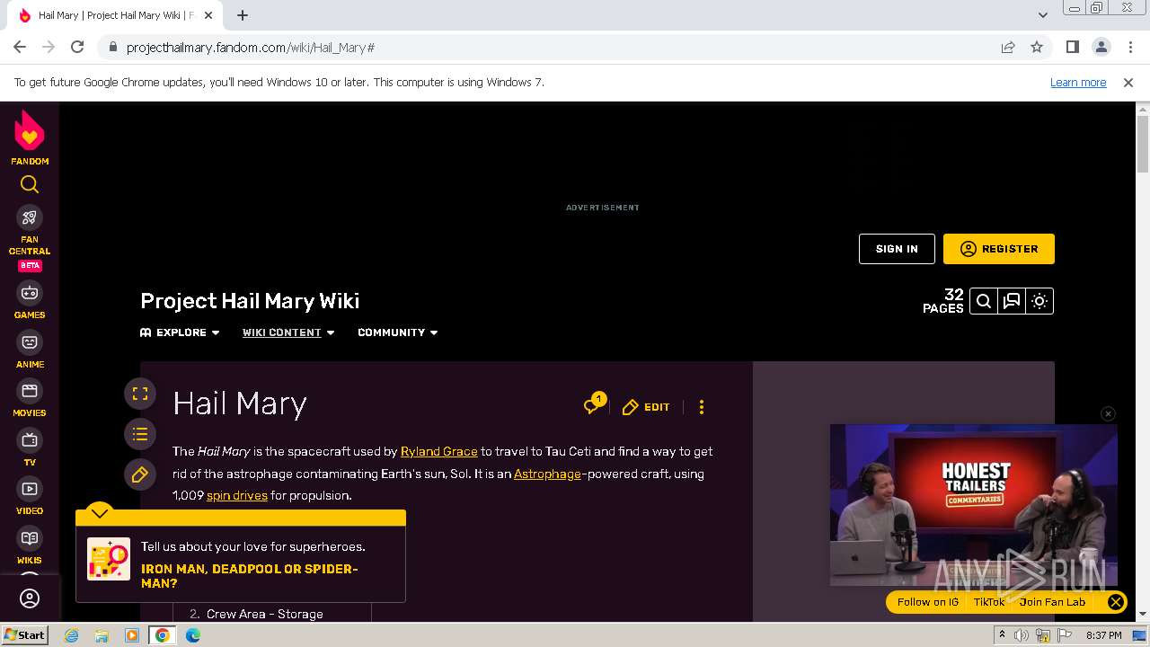Viewport: 1150px width, 647px height.
Task: Reload the current page
Action: (77, 47)
